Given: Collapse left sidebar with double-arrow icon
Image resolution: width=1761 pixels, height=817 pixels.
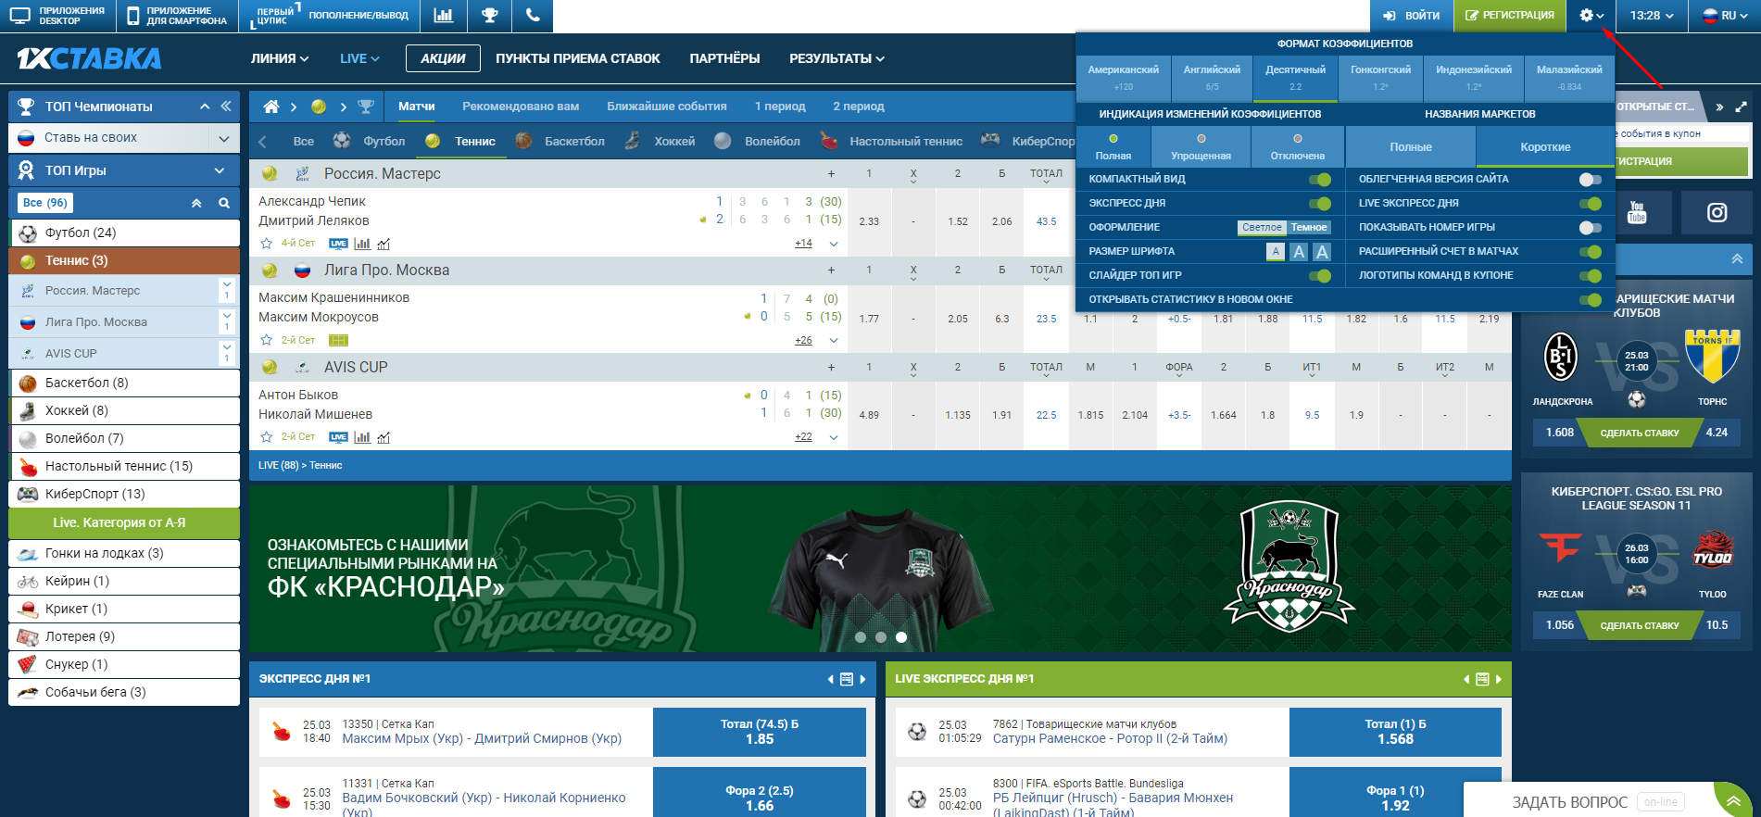Looking at the screenshot, I should point(226,107).
